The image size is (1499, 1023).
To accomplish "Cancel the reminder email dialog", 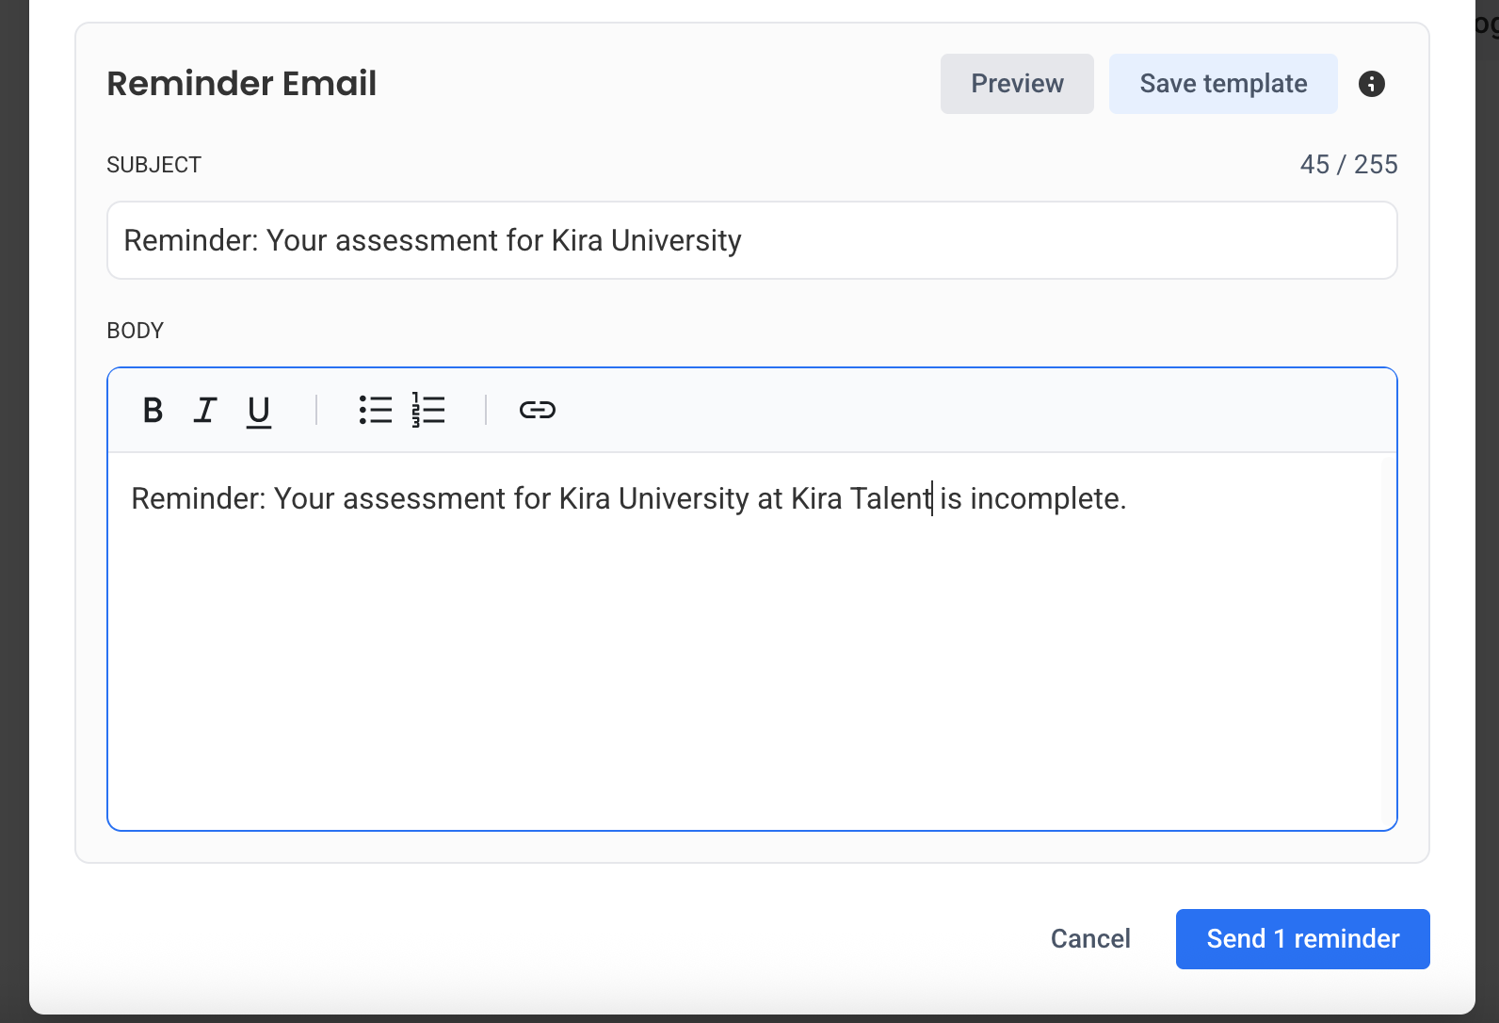I will (x=1090, y=938).
